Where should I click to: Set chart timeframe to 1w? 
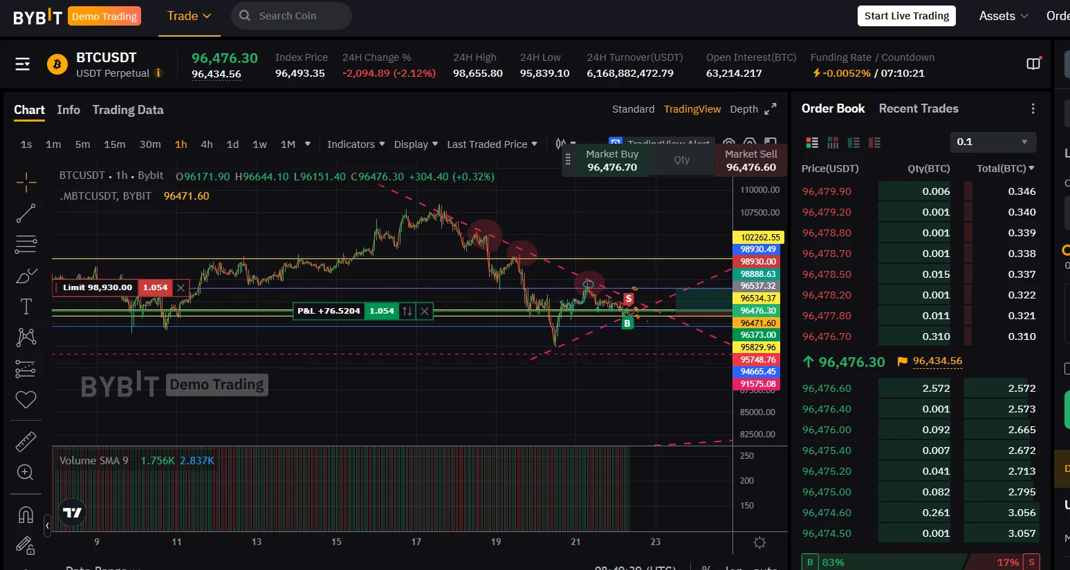[x=260, y=144]
